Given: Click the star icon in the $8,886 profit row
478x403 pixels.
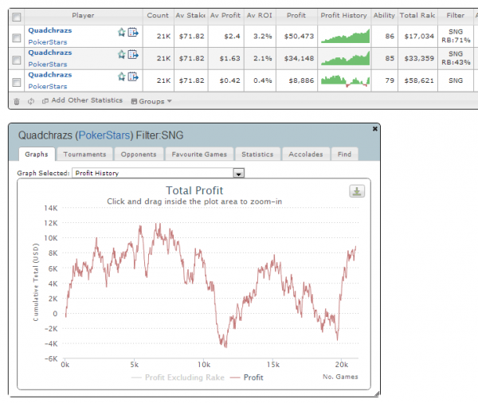Looking at the screenshot, I should [x=122, y=76].
